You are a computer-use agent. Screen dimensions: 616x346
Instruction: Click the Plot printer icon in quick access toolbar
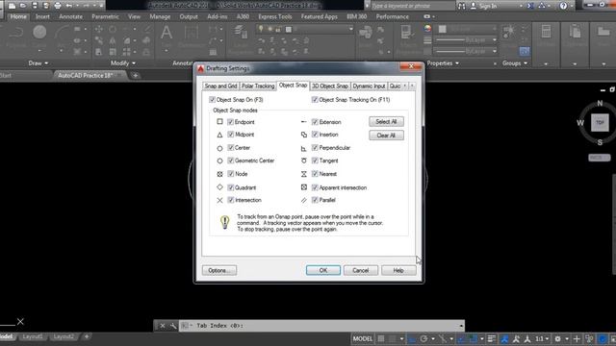58,6
